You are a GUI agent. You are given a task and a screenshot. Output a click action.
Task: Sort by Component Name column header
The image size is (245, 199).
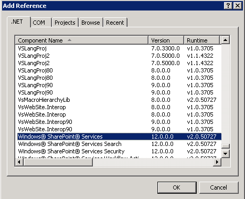tap(82, 40)
